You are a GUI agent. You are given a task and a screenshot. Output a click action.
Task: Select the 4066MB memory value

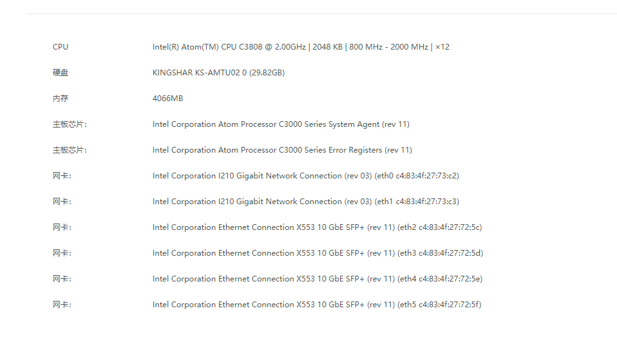click(x=168, y=99)
